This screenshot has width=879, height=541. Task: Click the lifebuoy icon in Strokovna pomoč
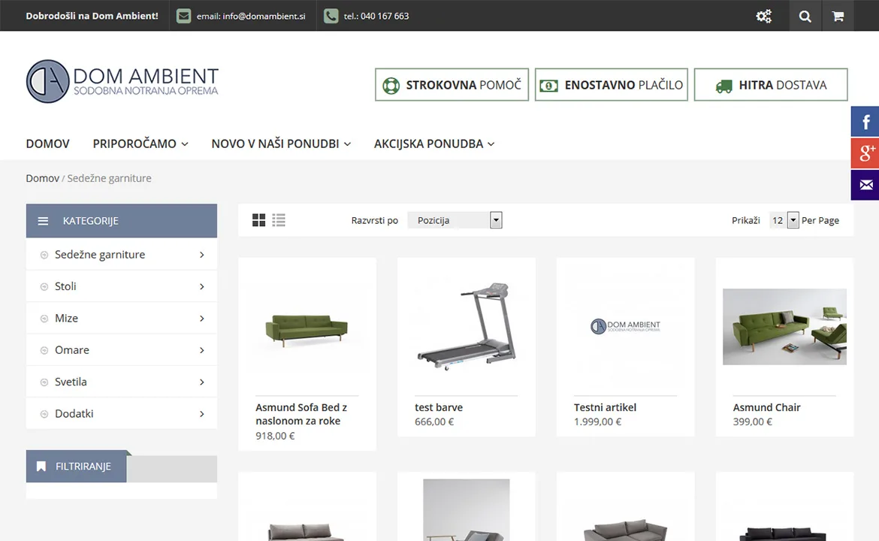[x=391, y=85]
